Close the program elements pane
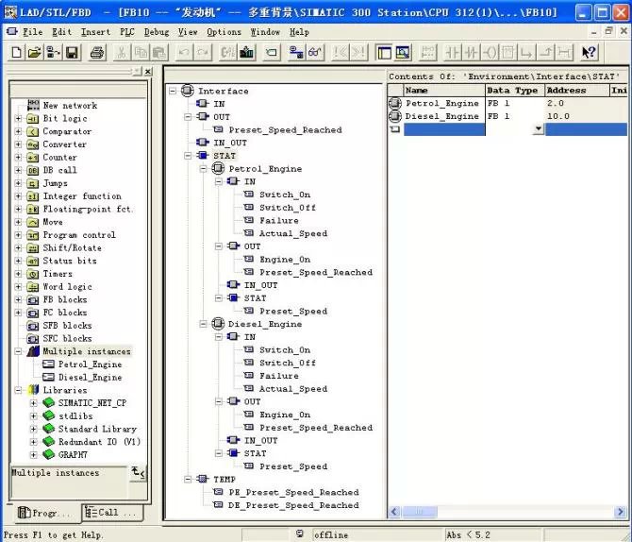 pyautogui.click(x=148, y=72)
